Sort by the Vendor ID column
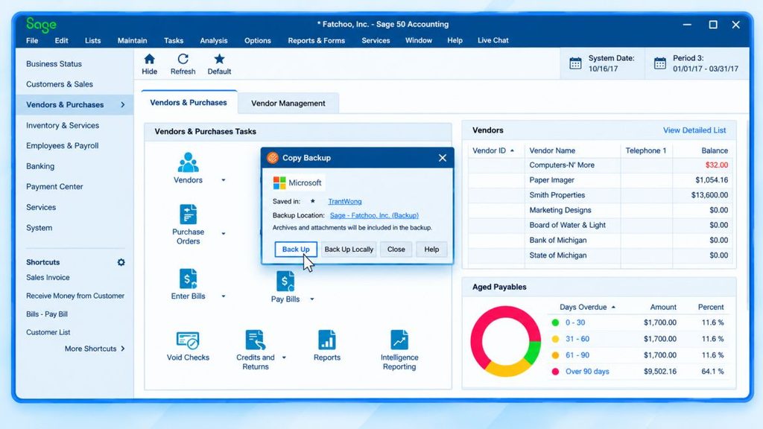This screenshot has height=429, width=763. coord(493,150)
